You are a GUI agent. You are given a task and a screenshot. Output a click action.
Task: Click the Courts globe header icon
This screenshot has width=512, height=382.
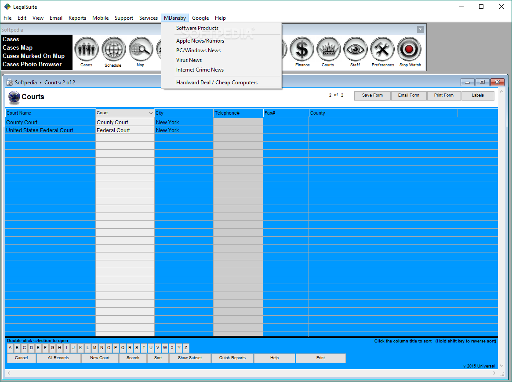coord(14,97)
